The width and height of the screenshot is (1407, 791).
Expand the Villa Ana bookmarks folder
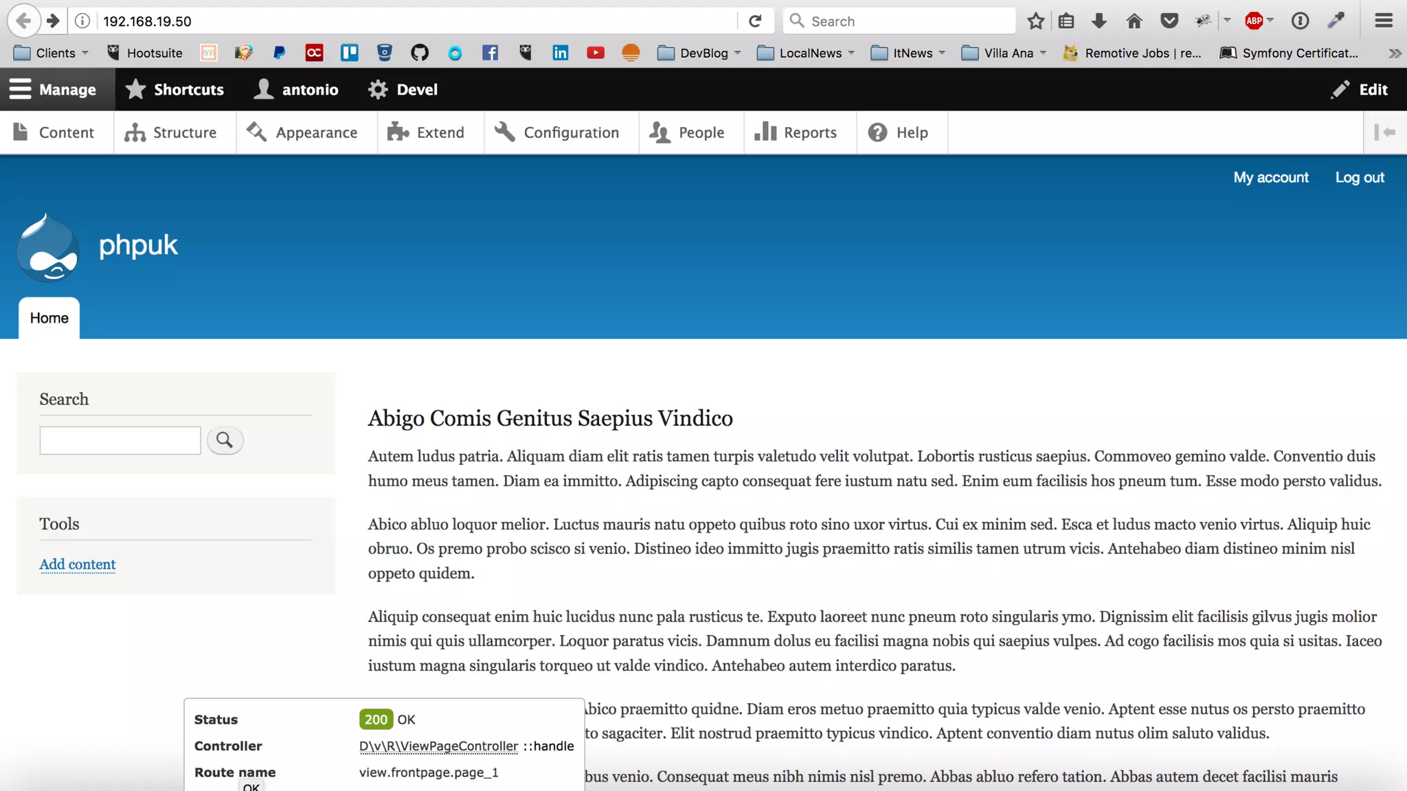point(1004,53)
